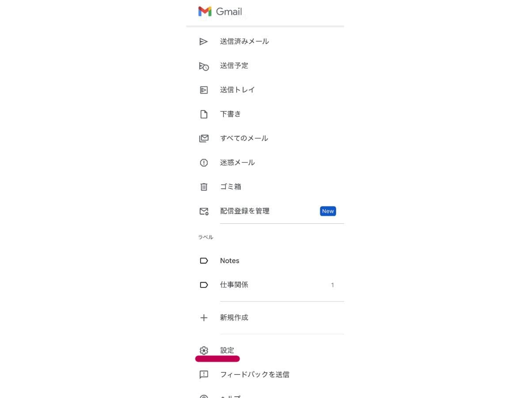Screen dimensions: 530x398
Task: Select the Notes label
Action: pos(230,260)
